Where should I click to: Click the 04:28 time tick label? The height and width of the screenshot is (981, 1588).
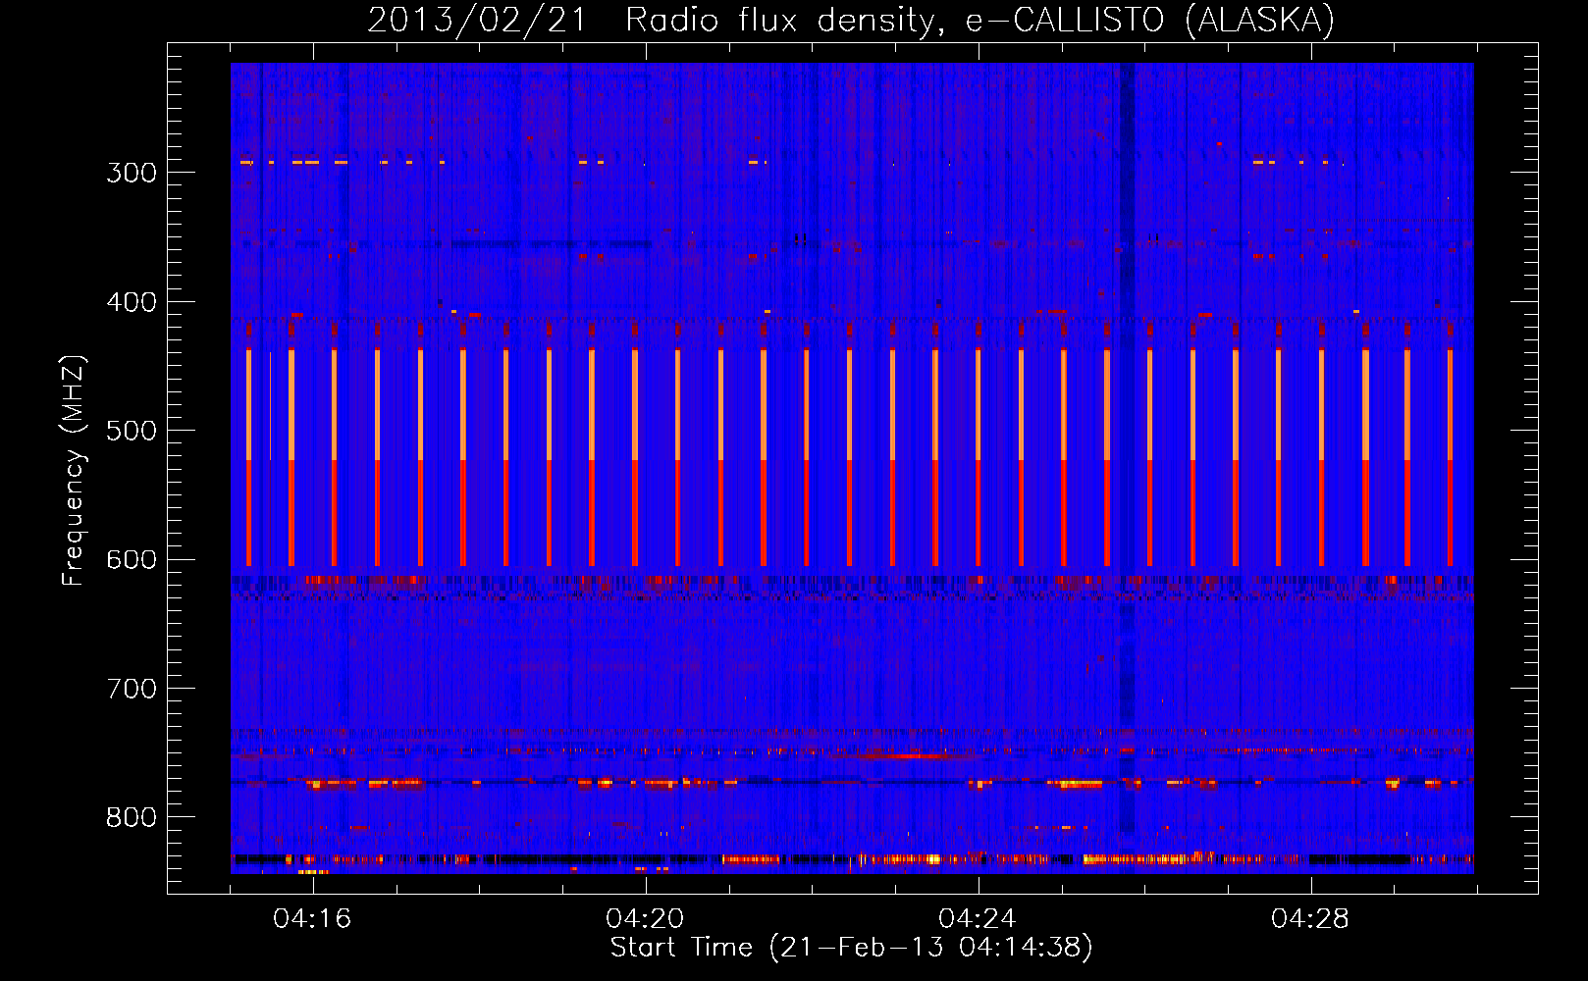(x=1310, y=919)
